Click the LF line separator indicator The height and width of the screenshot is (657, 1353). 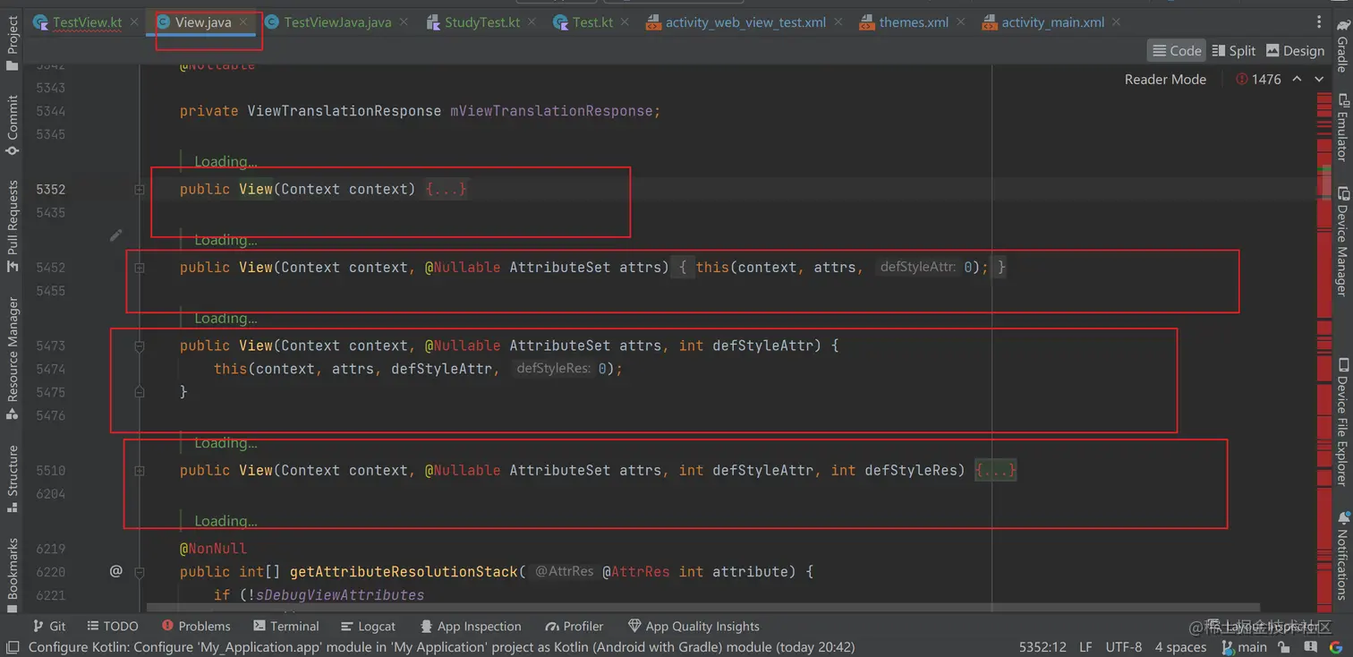pos(1085,646)
